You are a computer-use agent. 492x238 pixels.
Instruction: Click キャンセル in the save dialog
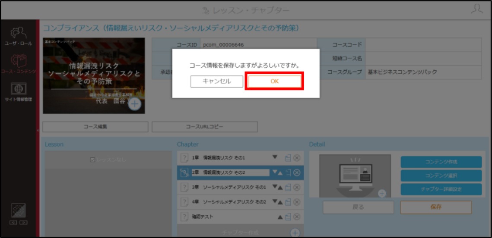[216, 81]
